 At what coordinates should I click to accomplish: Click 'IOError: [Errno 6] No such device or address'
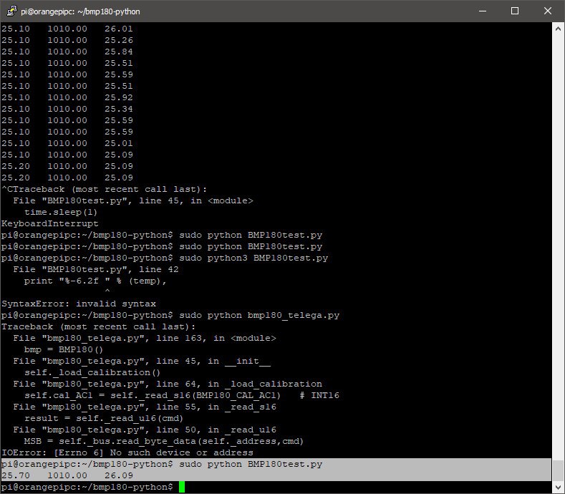pyautogui.click(x=127, y=452)
